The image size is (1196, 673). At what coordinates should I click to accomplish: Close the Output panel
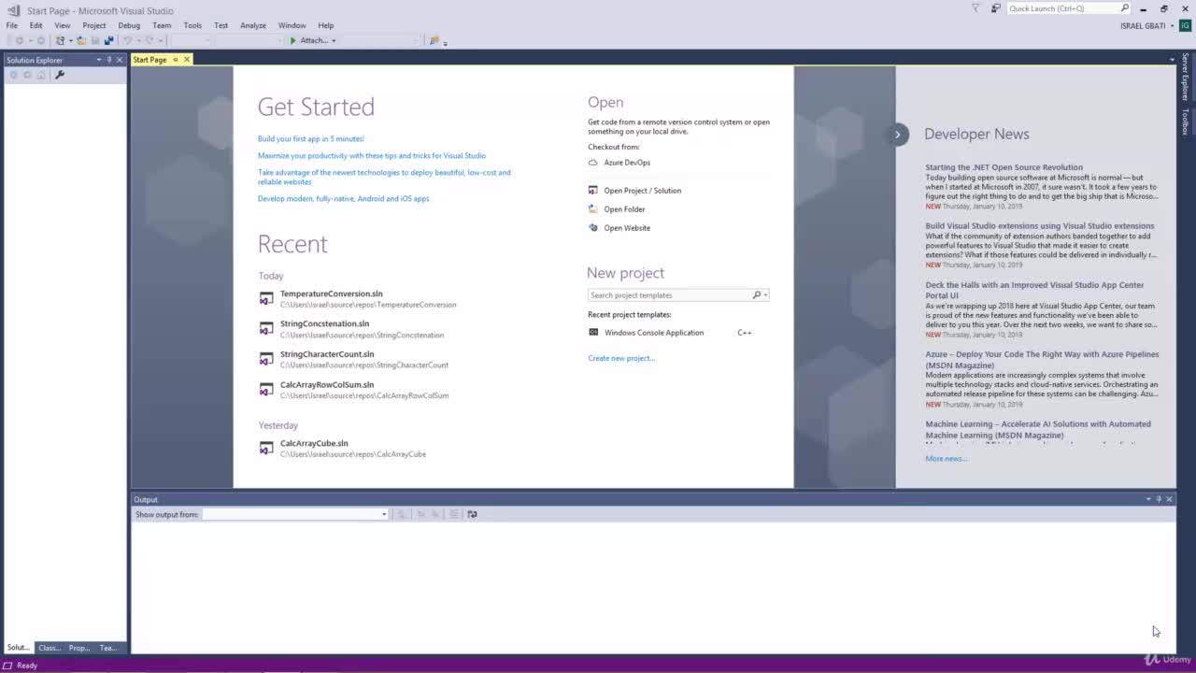1169,499
